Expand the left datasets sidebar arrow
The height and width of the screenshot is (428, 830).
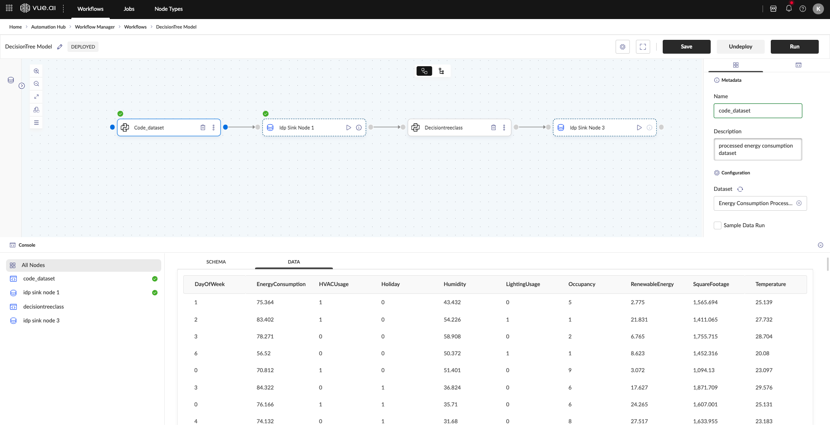[22, 86]
